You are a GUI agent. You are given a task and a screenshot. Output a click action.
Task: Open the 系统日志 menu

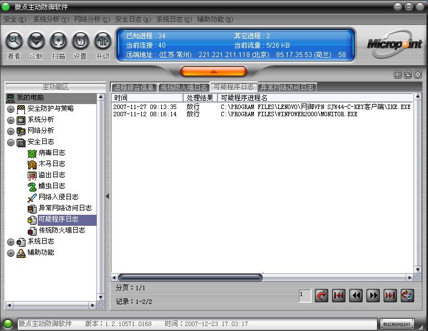point(174,19)
